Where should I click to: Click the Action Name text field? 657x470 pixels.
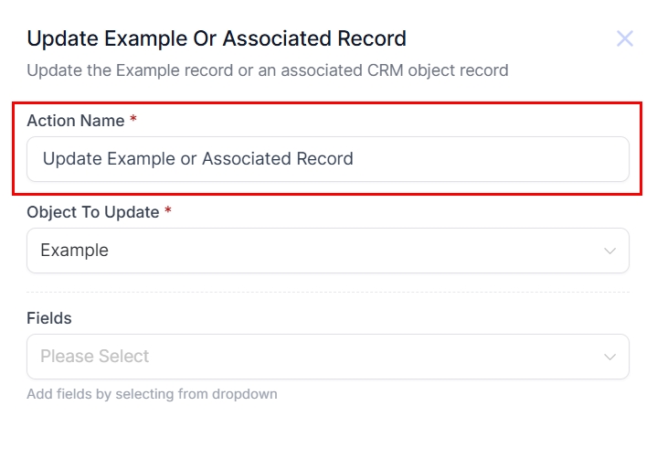pyautogui.click(x=327, y=159)
